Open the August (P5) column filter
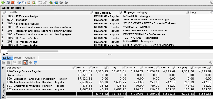Screen dimensions: 213x99 pos(210,68)
